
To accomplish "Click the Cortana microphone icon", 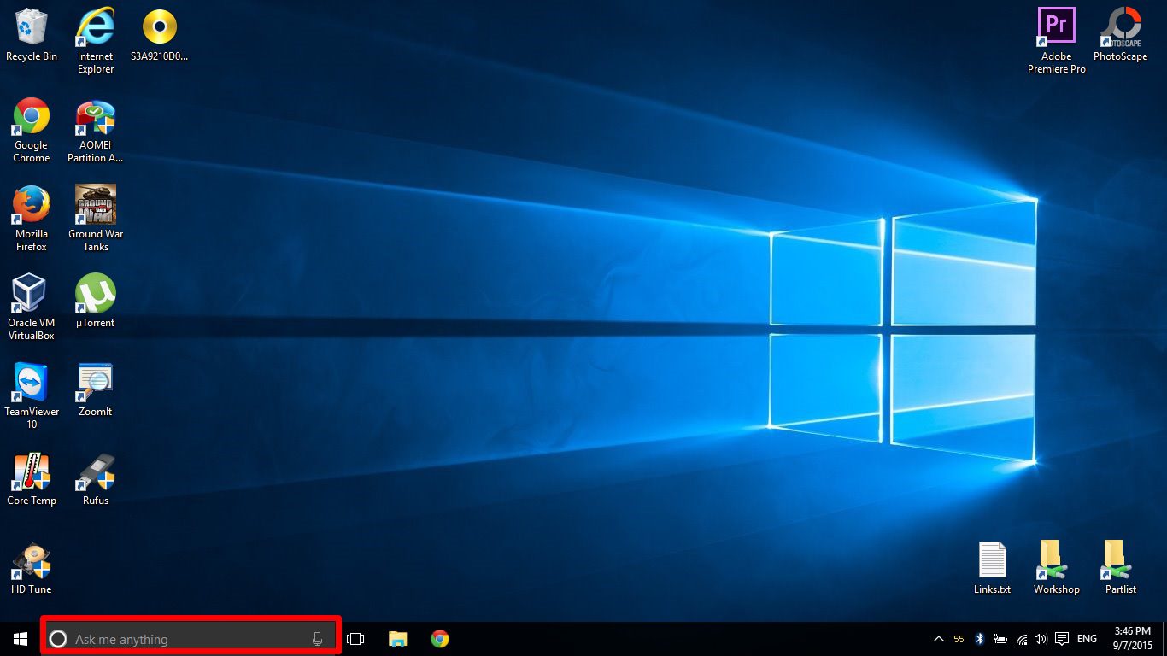I will pos(317,639).
